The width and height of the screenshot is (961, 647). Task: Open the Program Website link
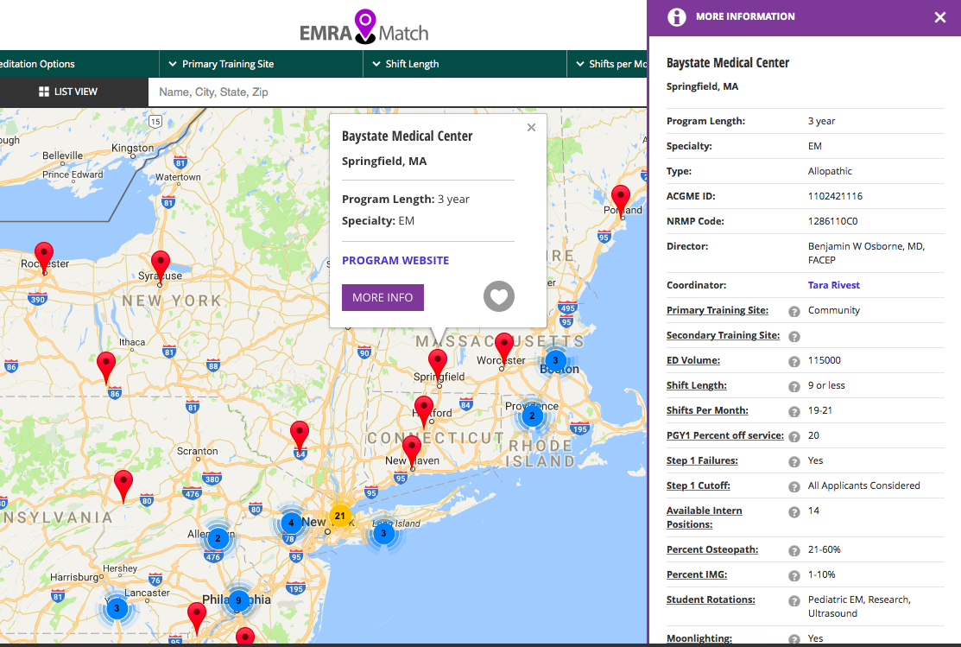395,261
